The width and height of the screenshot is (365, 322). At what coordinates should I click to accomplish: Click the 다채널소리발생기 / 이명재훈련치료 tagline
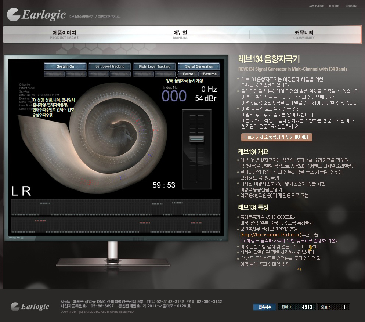click(x=94, y=17)
